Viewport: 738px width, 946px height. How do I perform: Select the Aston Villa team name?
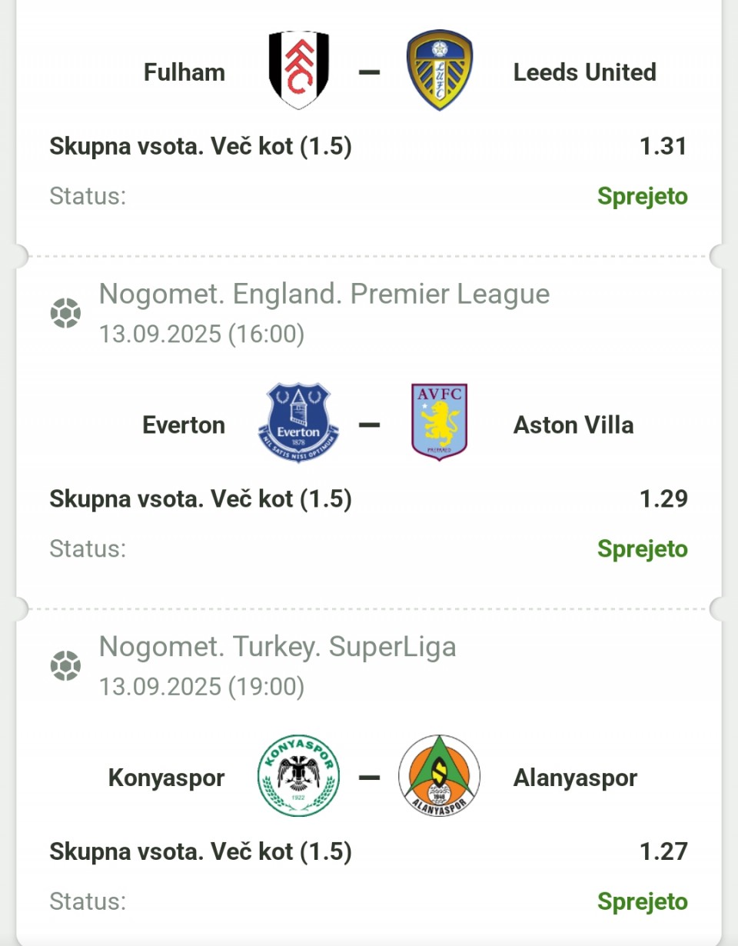point(573,425)
